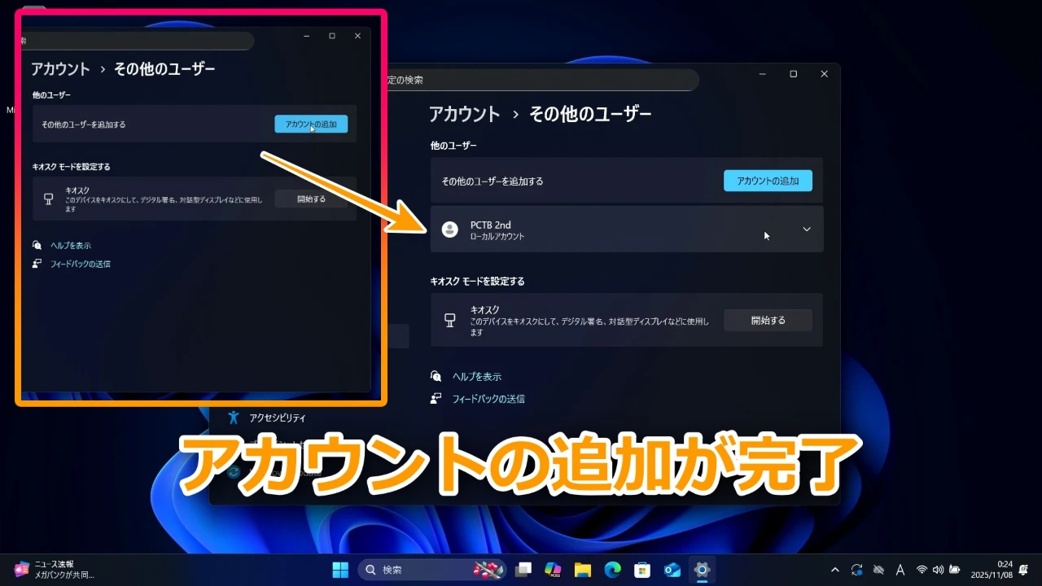1042x586 pixels.
Task: Open ヘルプを表示 link in right window
Action: tap(476, 377)
